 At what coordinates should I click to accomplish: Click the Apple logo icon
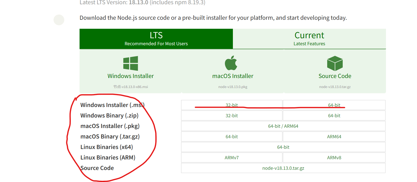pos(231,63)
